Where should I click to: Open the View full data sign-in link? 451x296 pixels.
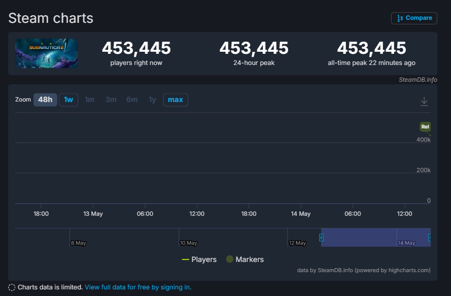[x=138, y=287]
